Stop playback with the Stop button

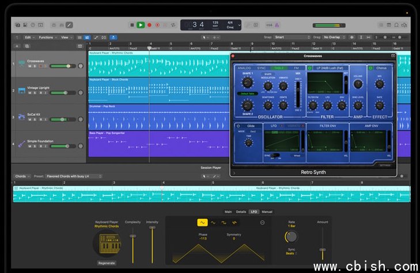tap(132, 25)
